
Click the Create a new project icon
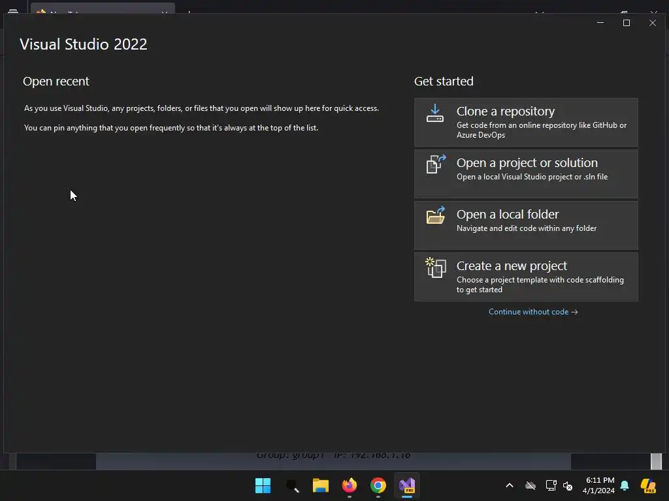(436, 267)
